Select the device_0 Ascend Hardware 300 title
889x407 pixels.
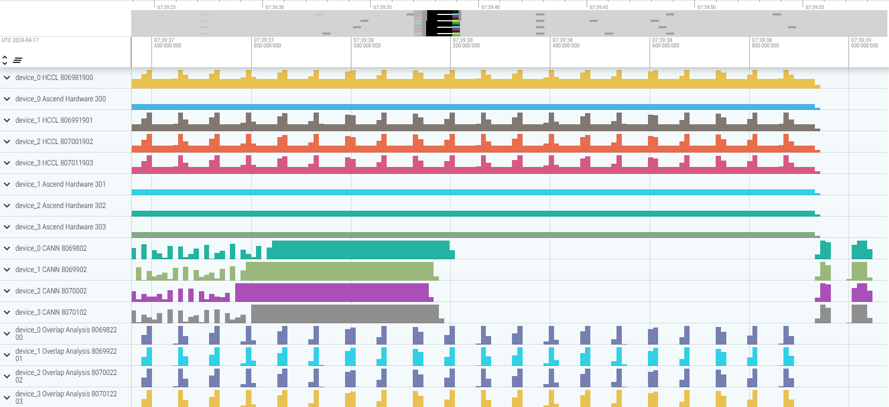click(61, 99)
